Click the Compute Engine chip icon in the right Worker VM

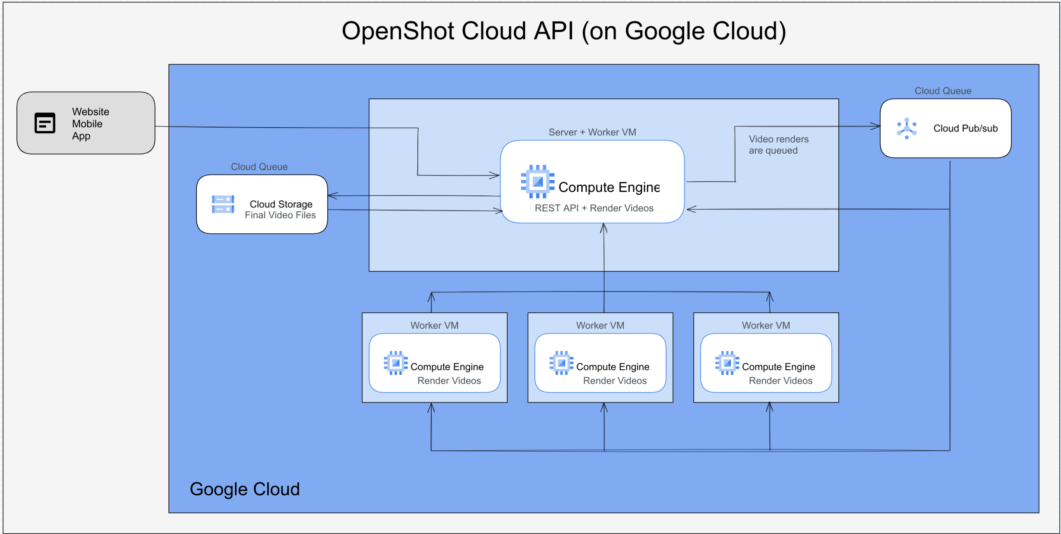727,363
